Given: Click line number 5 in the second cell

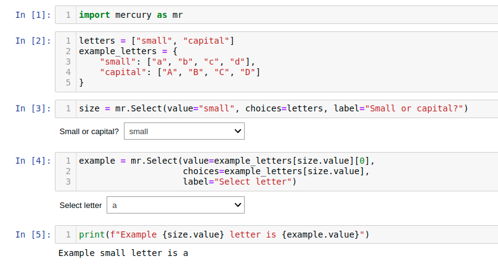Looking at the screenshot, I should click(68, 82).
